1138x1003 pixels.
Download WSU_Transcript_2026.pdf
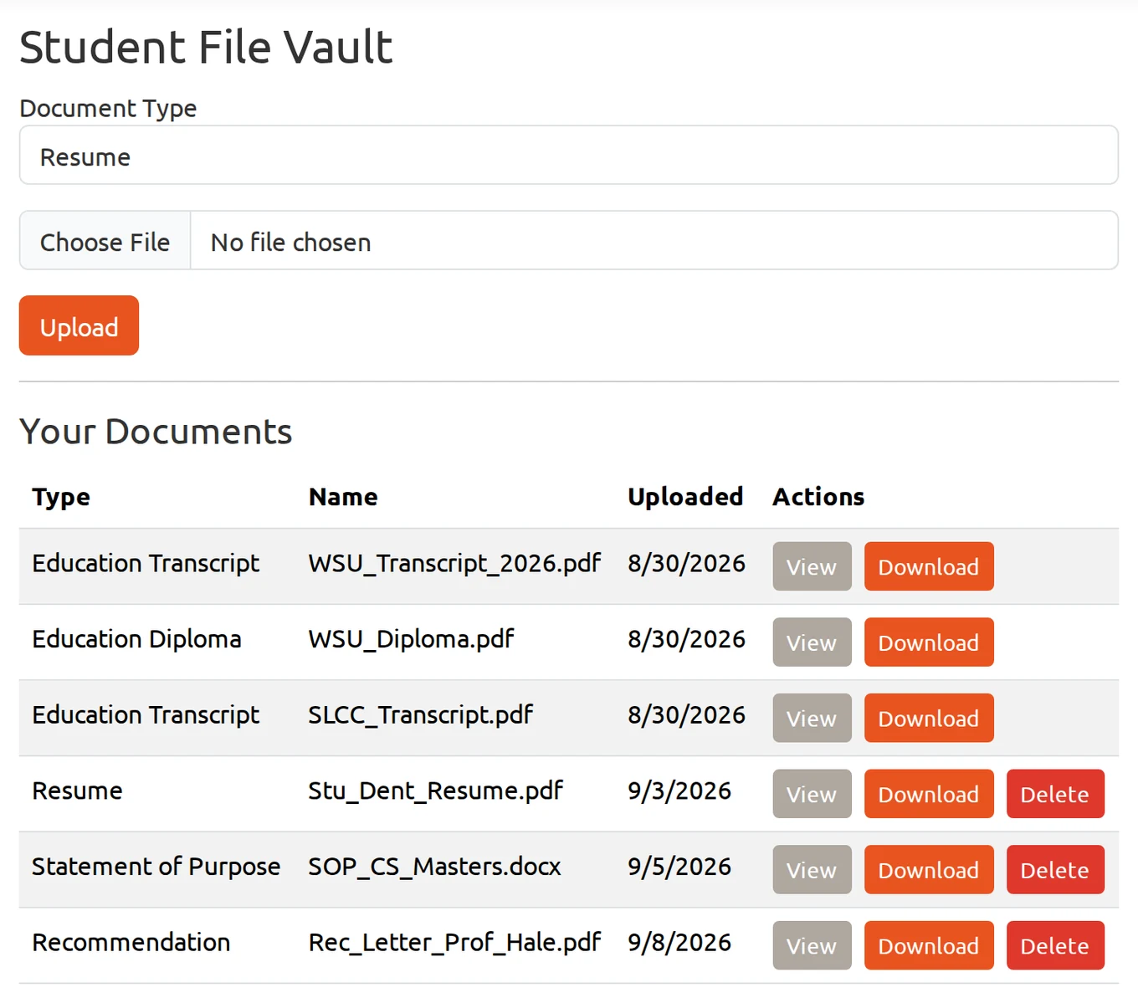[x=929, y=566]
